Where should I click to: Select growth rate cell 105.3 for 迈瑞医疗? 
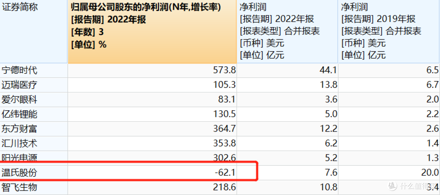point(152,85)
